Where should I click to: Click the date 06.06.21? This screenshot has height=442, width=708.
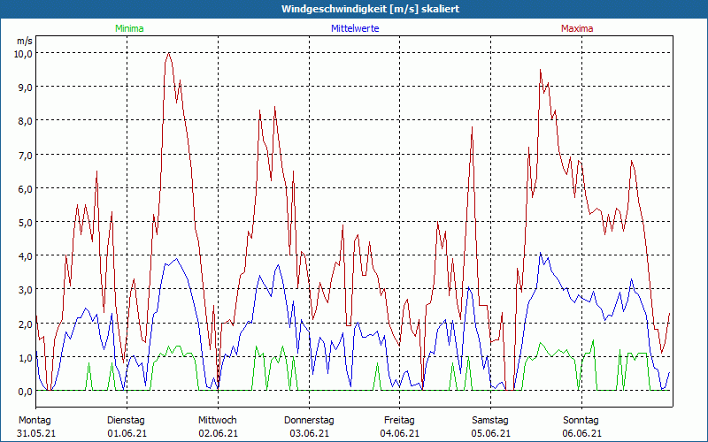click(581, 433)
